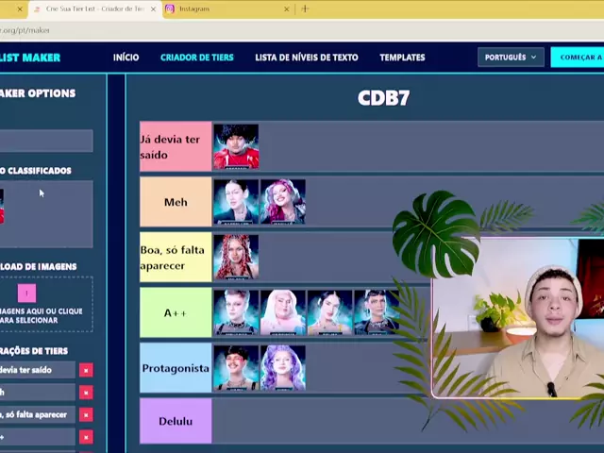Navigate to the Templates page
604x453 pixels.
pos(402,57)
